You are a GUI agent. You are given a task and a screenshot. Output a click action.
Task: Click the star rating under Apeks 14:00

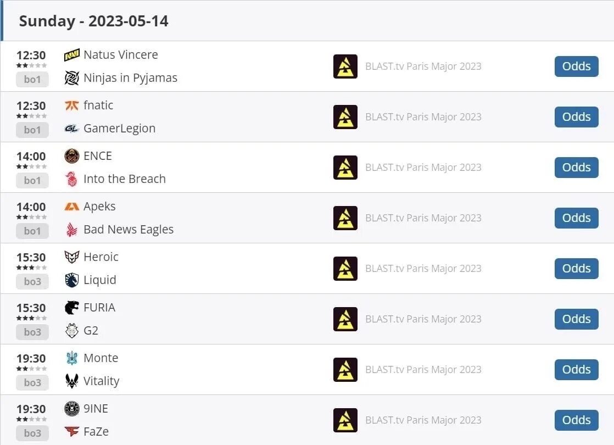click(x=31, y=217)
